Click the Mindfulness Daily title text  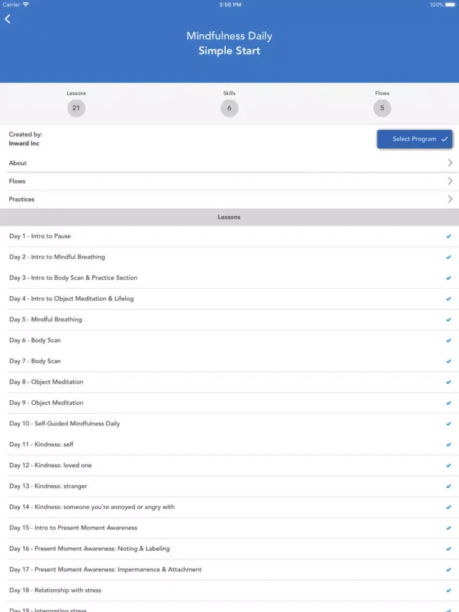pyautogui.click(x=229, y=36)
